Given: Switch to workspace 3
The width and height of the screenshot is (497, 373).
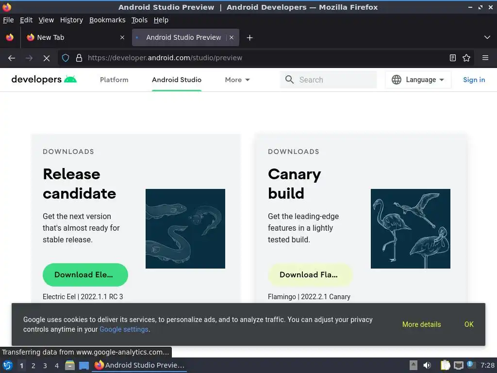Looking at the screenshot, I should 45,366.
